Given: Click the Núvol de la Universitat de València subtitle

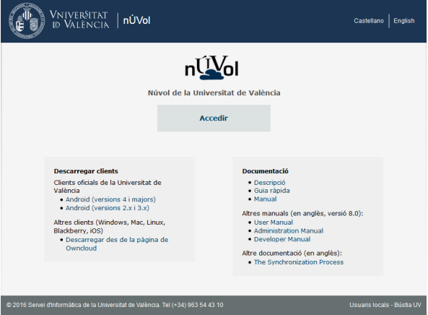Looking at the screenshot, I should [x=214, y=93].
